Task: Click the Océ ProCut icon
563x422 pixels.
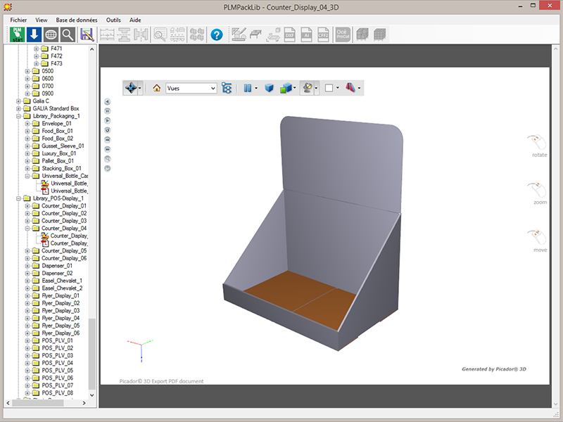Action: [343, 34]
